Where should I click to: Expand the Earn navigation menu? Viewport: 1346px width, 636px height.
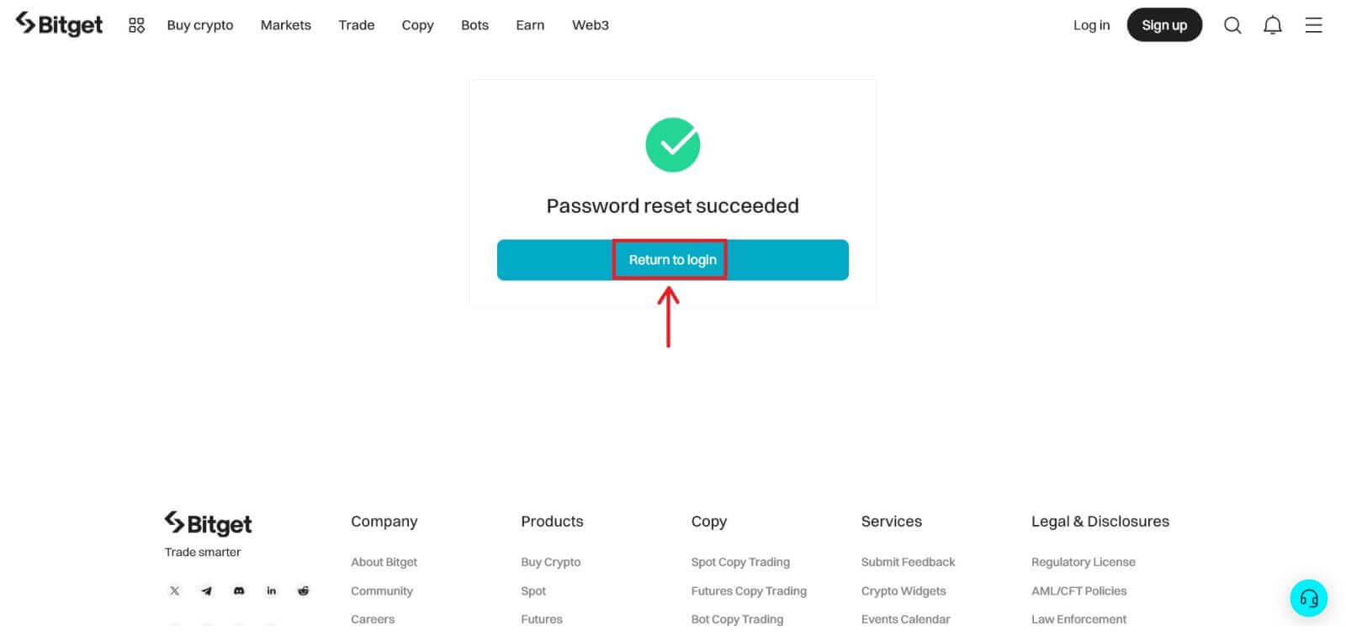tap(530, 25)
